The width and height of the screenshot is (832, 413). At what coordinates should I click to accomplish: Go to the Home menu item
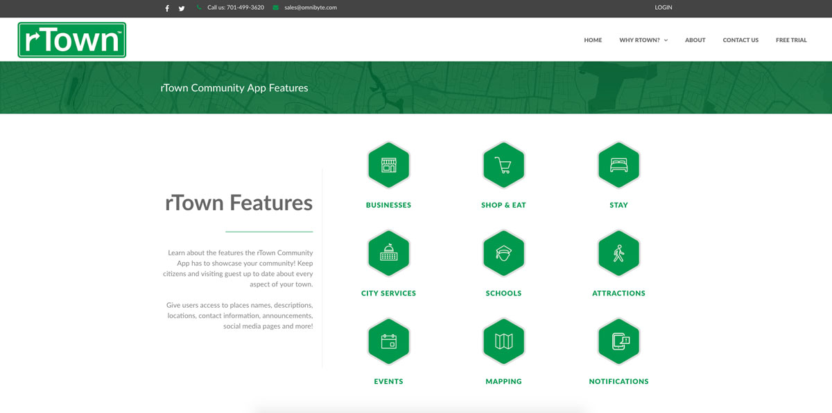tap(593, 40)
